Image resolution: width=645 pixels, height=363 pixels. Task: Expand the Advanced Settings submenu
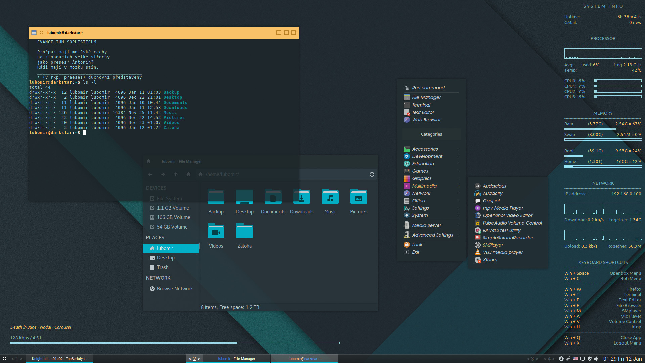[432, 235]
